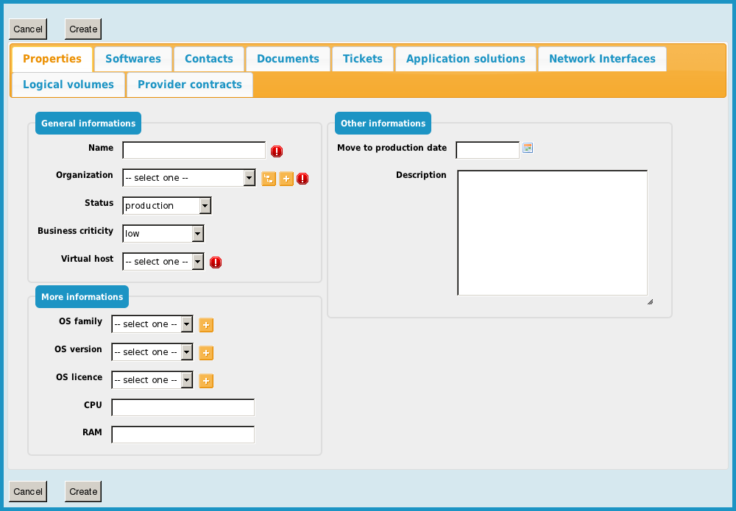Open calendar picker for production date

[528, 149]
